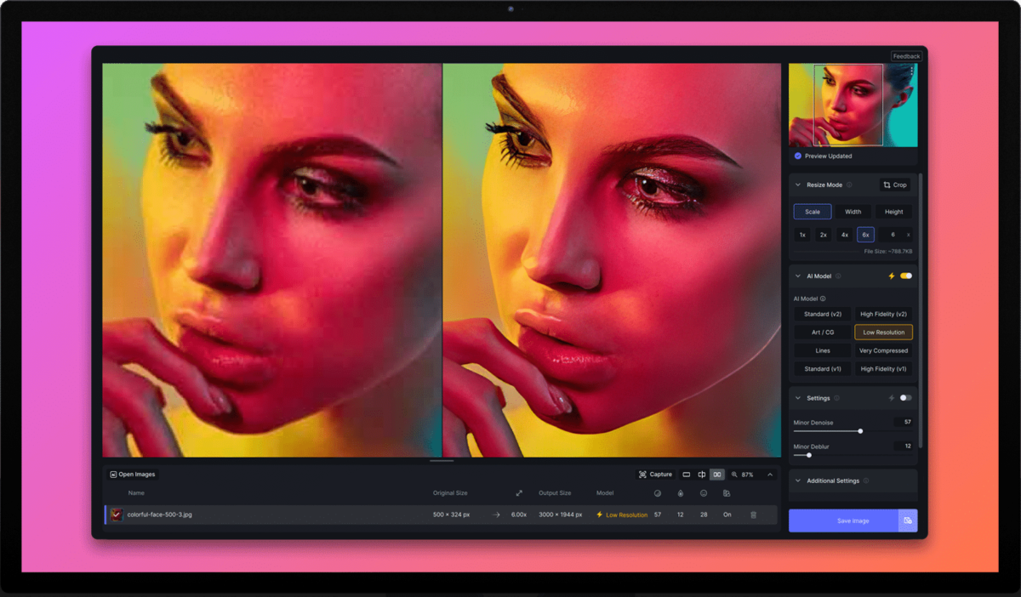Choose the 4x scale factor

[845, 235]
